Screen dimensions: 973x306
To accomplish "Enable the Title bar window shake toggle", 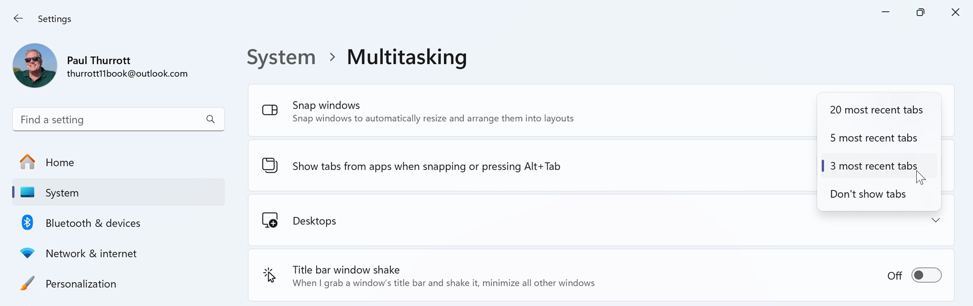I will coord(926,275).
